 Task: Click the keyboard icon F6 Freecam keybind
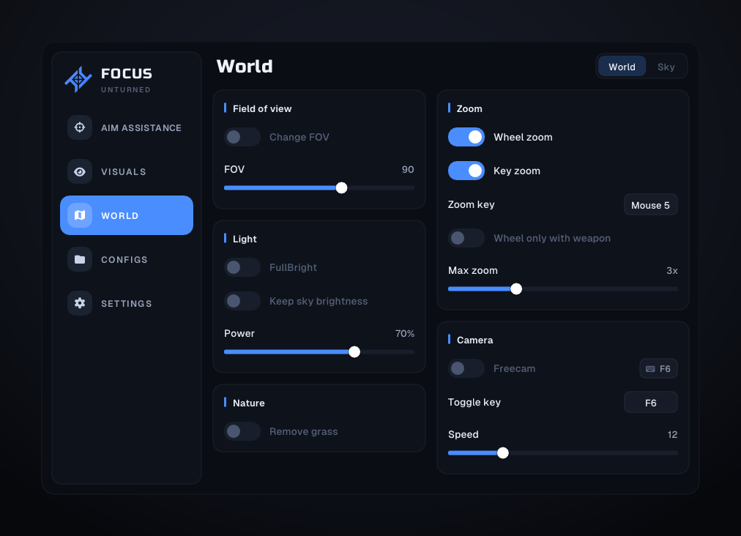658,368
